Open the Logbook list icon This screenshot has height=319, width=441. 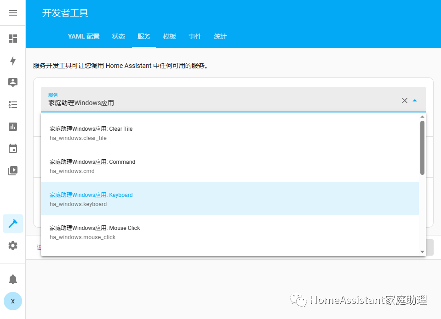13,105
